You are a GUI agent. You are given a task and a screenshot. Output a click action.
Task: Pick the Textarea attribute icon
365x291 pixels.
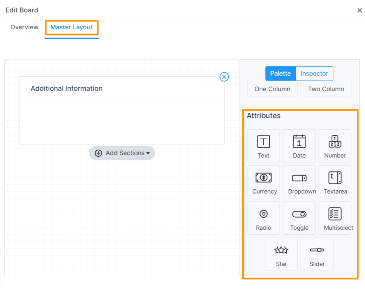335,181
